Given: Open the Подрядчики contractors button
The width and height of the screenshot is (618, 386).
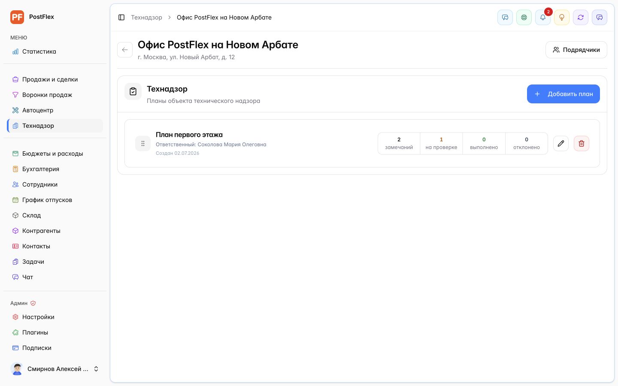Looking at the screenshot, I should coord(576,50).
